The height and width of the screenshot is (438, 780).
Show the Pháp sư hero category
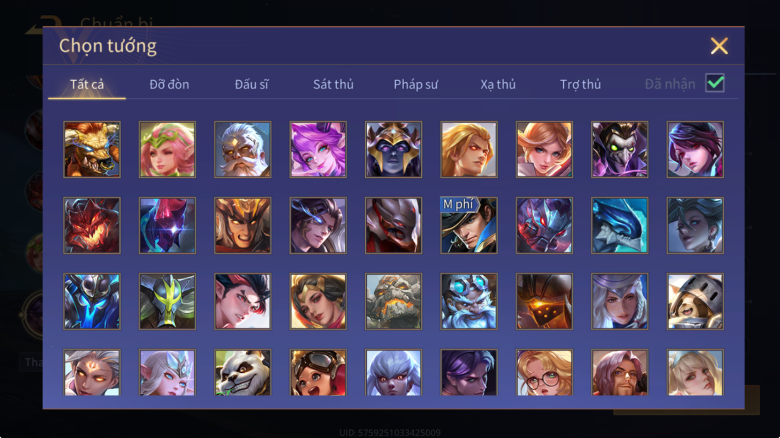tap(415, 84)
